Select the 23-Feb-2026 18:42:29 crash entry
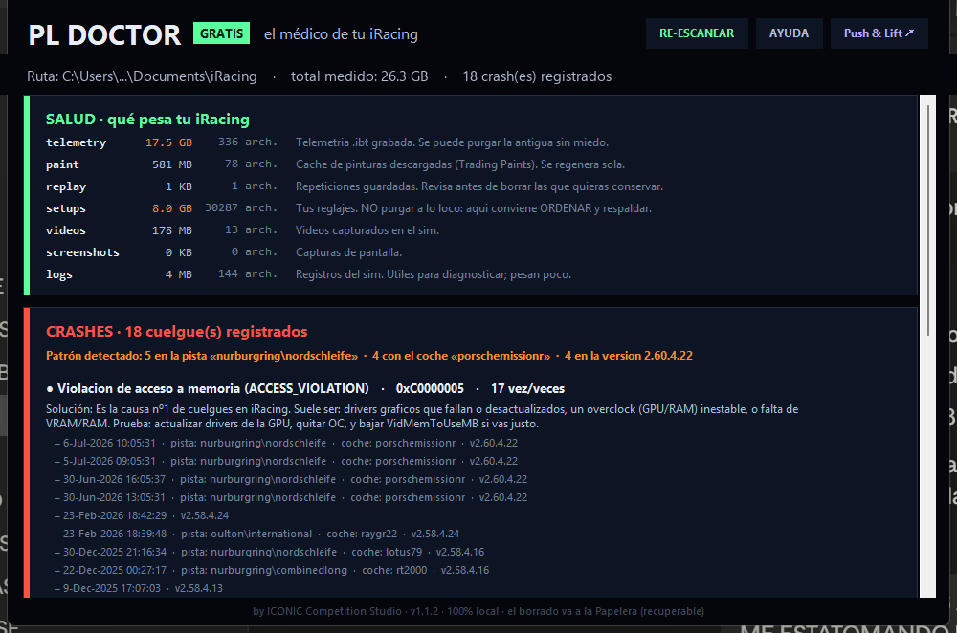 (x=142, y=516)
